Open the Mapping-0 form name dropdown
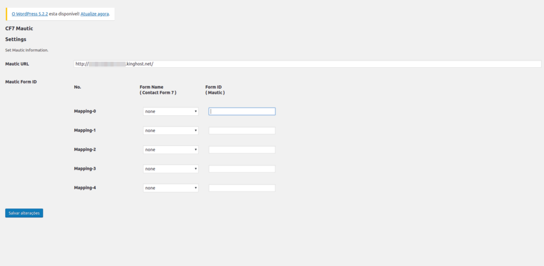Screen dimensions: 544x266 pos(171,111)
